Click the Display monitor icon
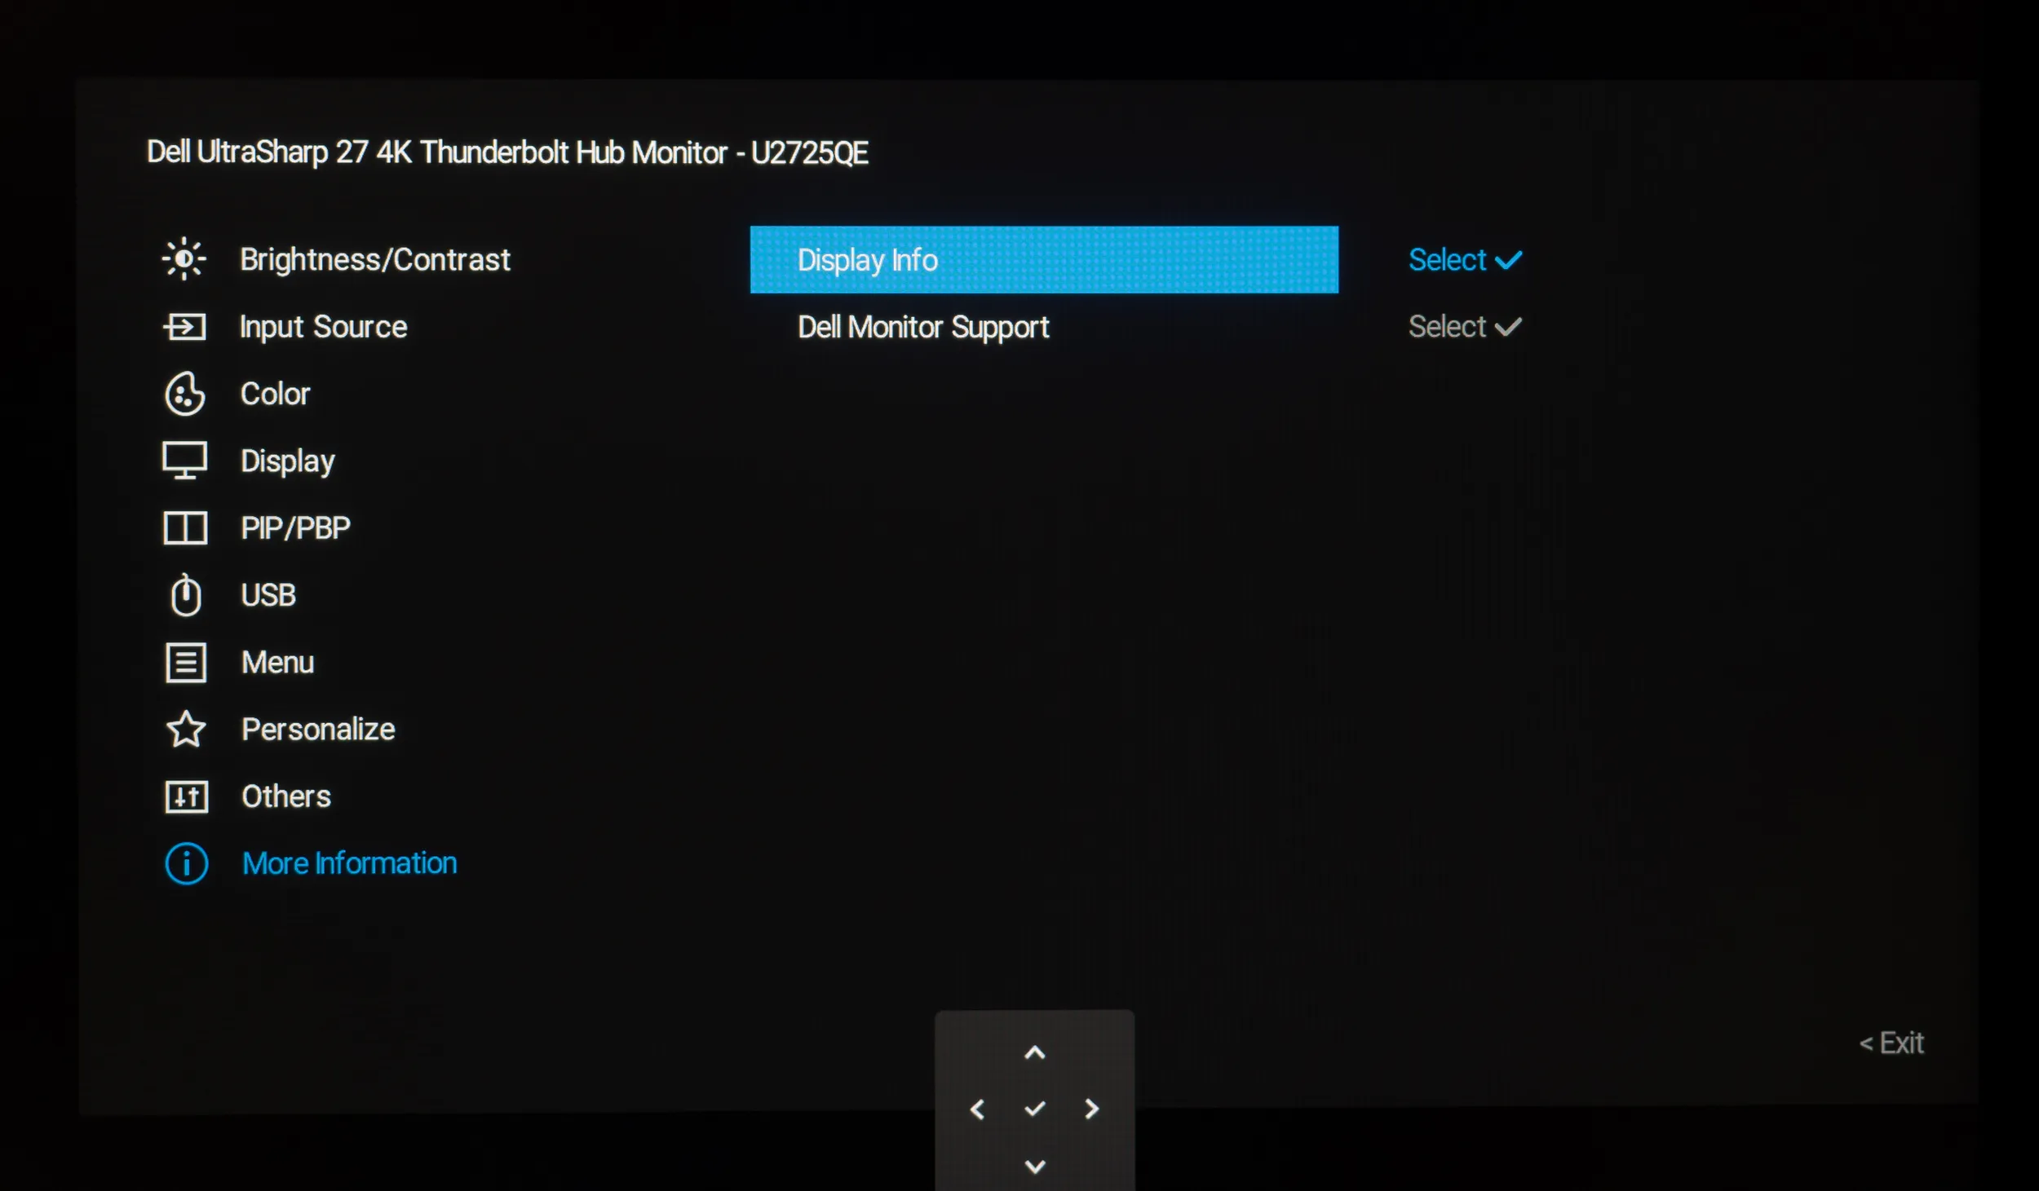Image resolution: width=2039 pixels, height=1191 pixels. (x=185, y=461)
